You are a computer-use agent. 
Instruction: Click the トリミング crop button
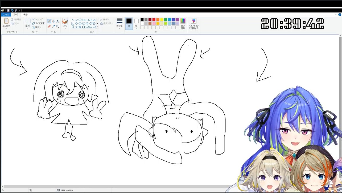click(38, 19)
